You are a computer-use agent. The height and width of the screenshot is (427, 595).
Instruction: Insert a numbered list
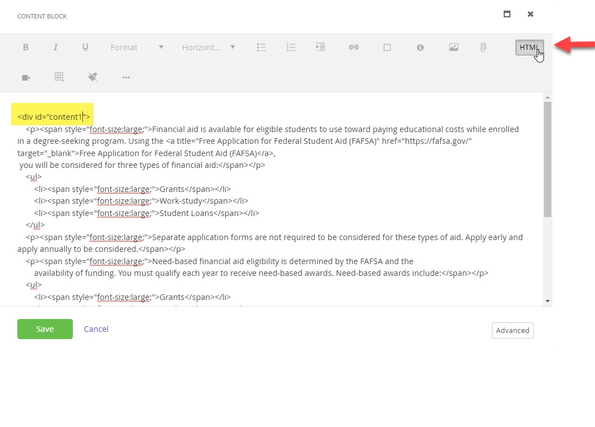(x=291, y=48)
